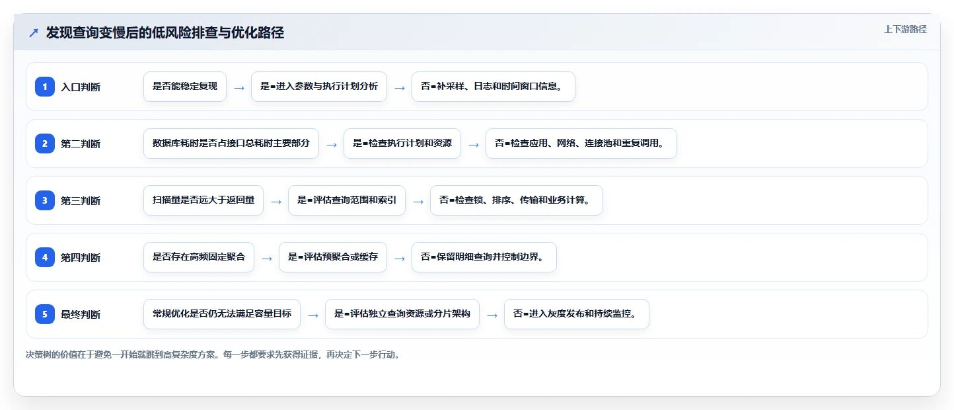Click 数据库耗时是否占接口总耗时主要部分 box
The width and height of the screenshot is (954, 410).
point(231,143)
